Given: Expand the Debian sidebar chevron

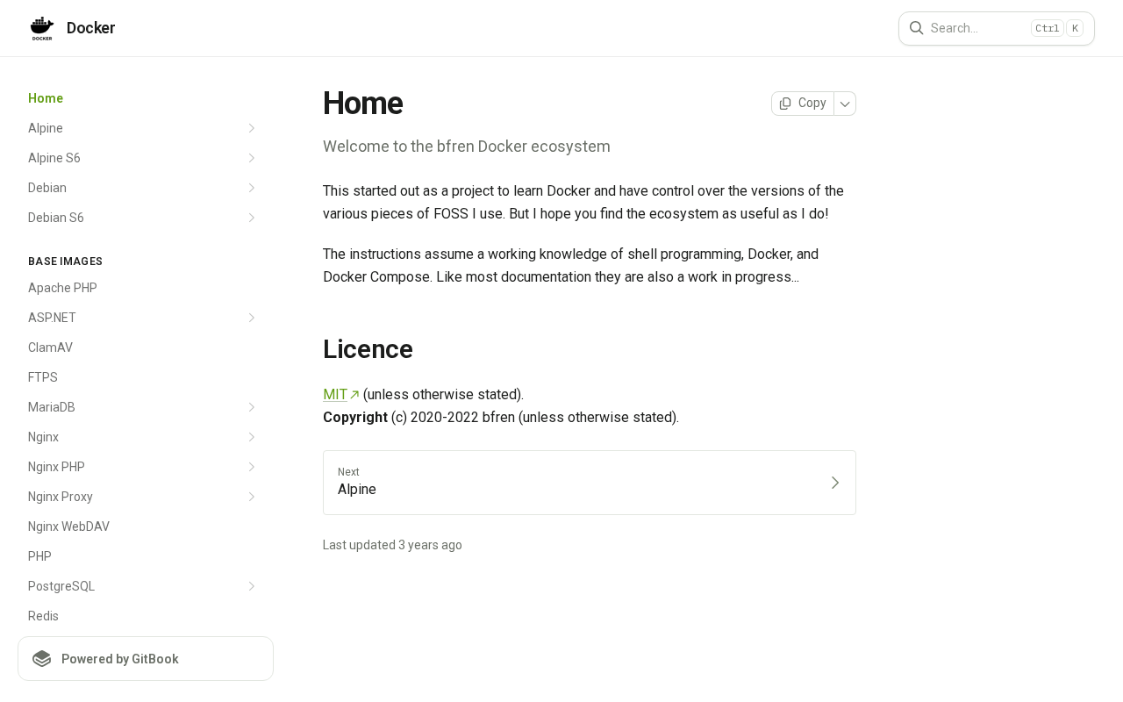Looking at the screenshot, I should pos(251,188).
